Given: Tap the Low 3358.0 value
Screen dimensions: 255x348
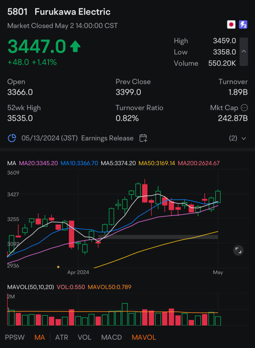Looking at the screenshot, I should coord(225,52).
